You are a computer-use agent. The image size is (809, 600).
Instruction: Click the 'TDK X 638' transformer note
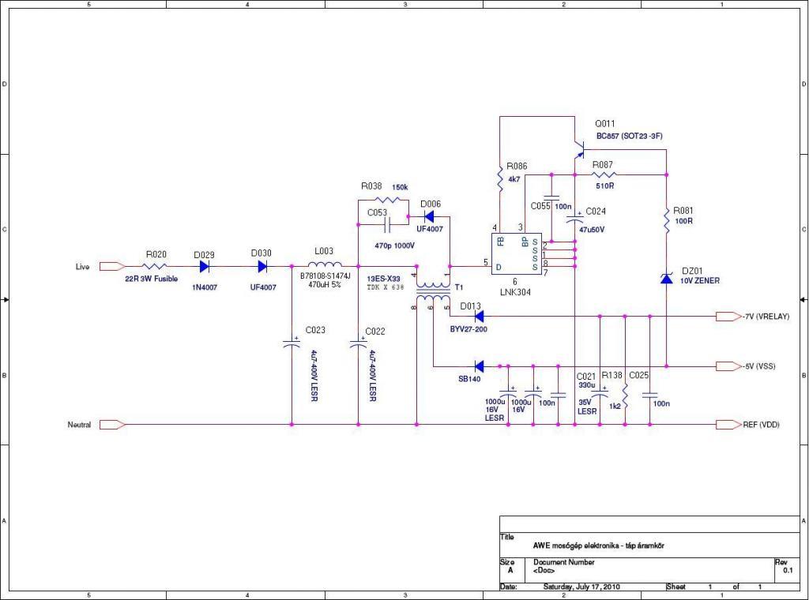(x=386, y=287)
